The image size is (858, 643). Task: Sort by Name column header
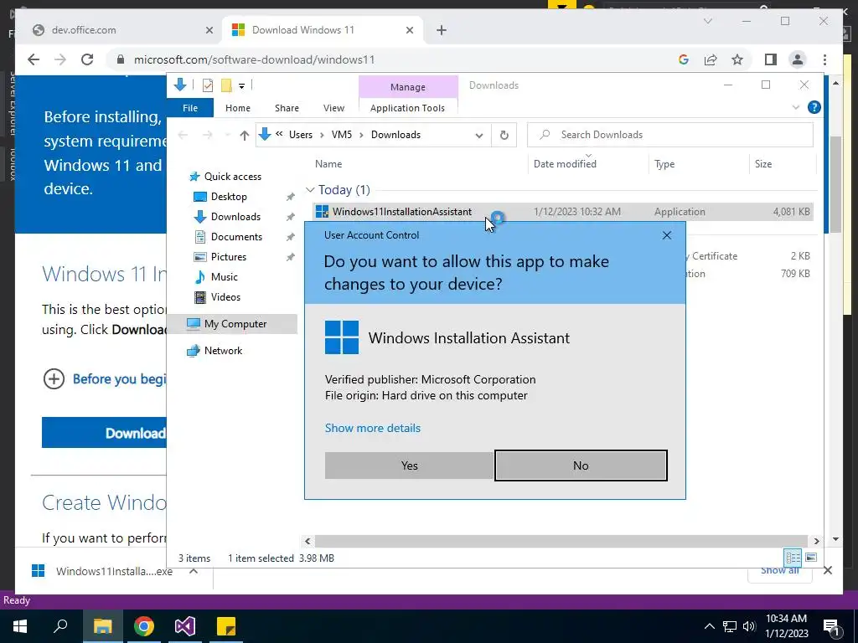click(328, 164)
